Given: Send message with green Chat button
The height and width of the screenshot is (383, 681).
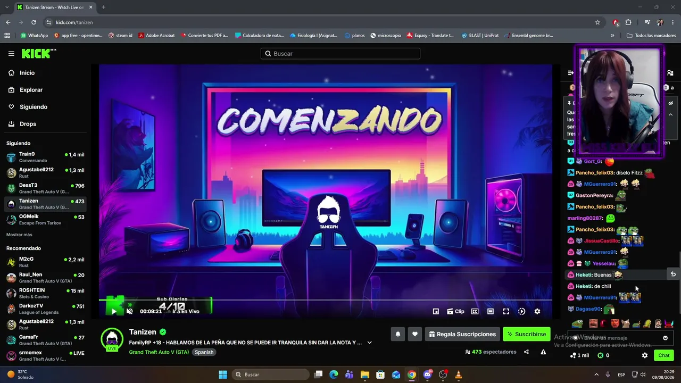Looking at the screenshot, I should click(x=664, y=355).
